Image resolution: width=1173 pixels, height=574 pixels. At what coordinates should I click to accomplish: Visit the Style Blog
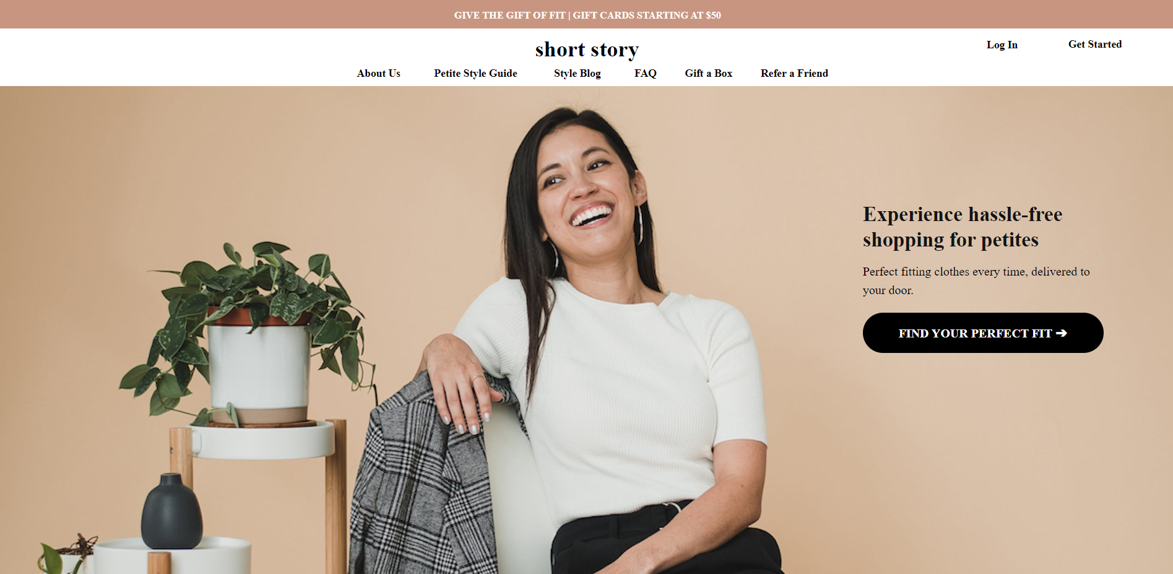pos(577,73)
